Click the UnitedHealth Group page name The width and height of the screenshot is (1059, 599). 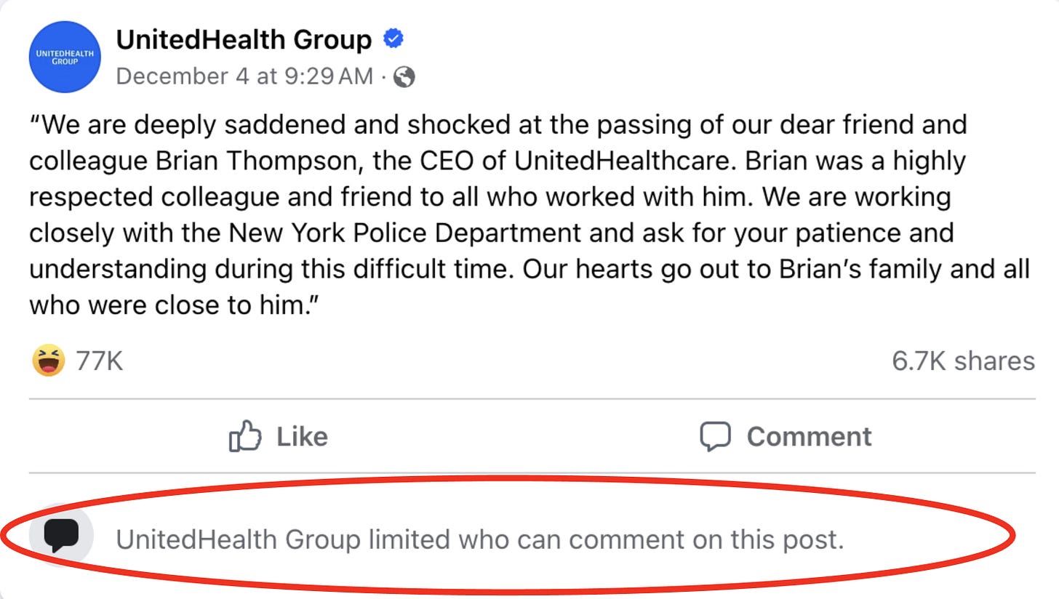tap(244, 39)
